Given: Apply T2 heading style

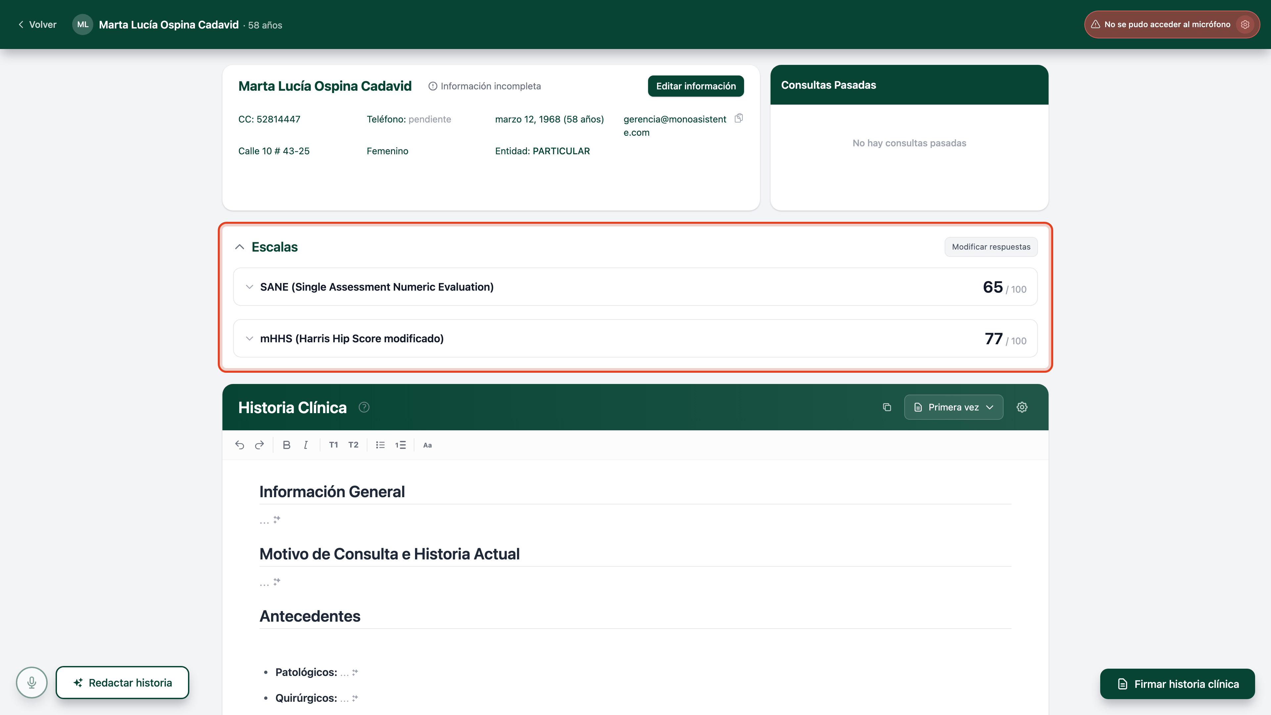Looking at the screenshot, I should coord(353,445).
